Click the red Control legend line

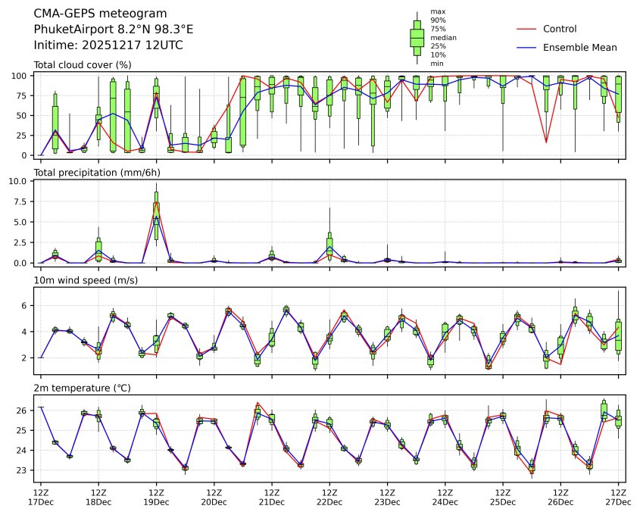click(x=526, y=29)
